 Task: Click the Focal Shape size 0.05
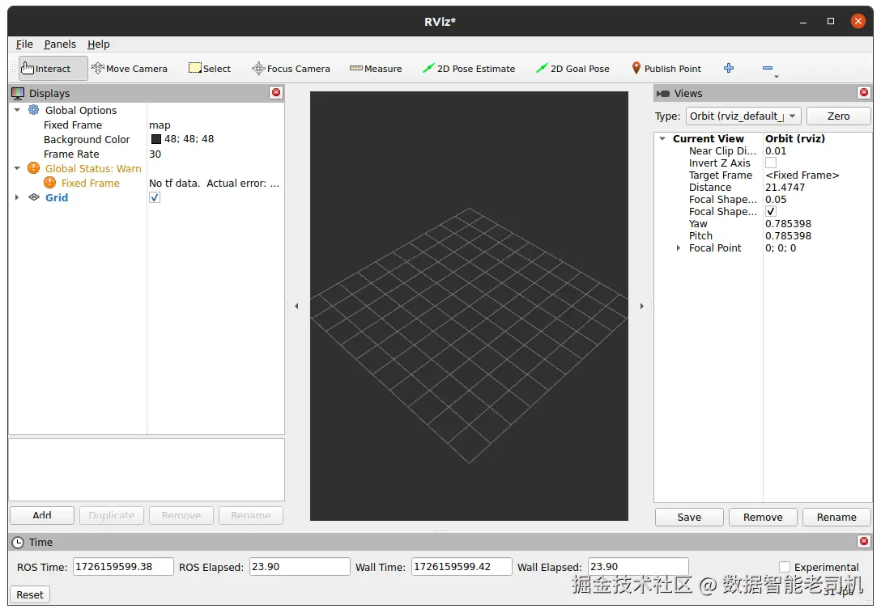coord(776,199)
